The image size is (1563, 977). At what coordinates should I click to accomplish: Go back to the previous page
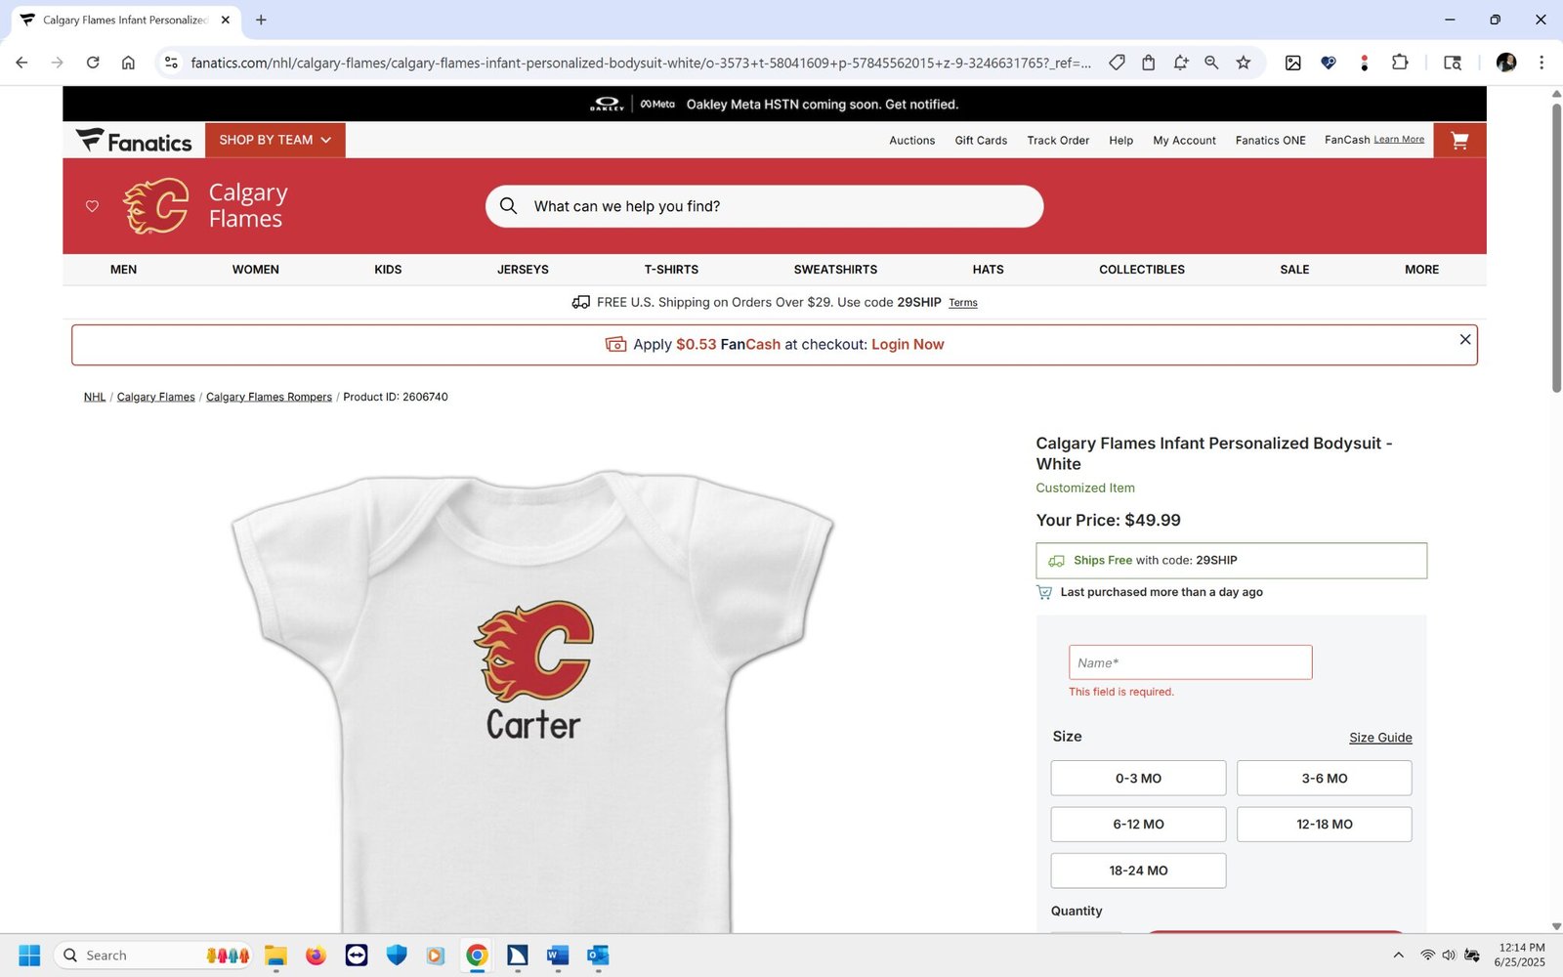[21, 63]
